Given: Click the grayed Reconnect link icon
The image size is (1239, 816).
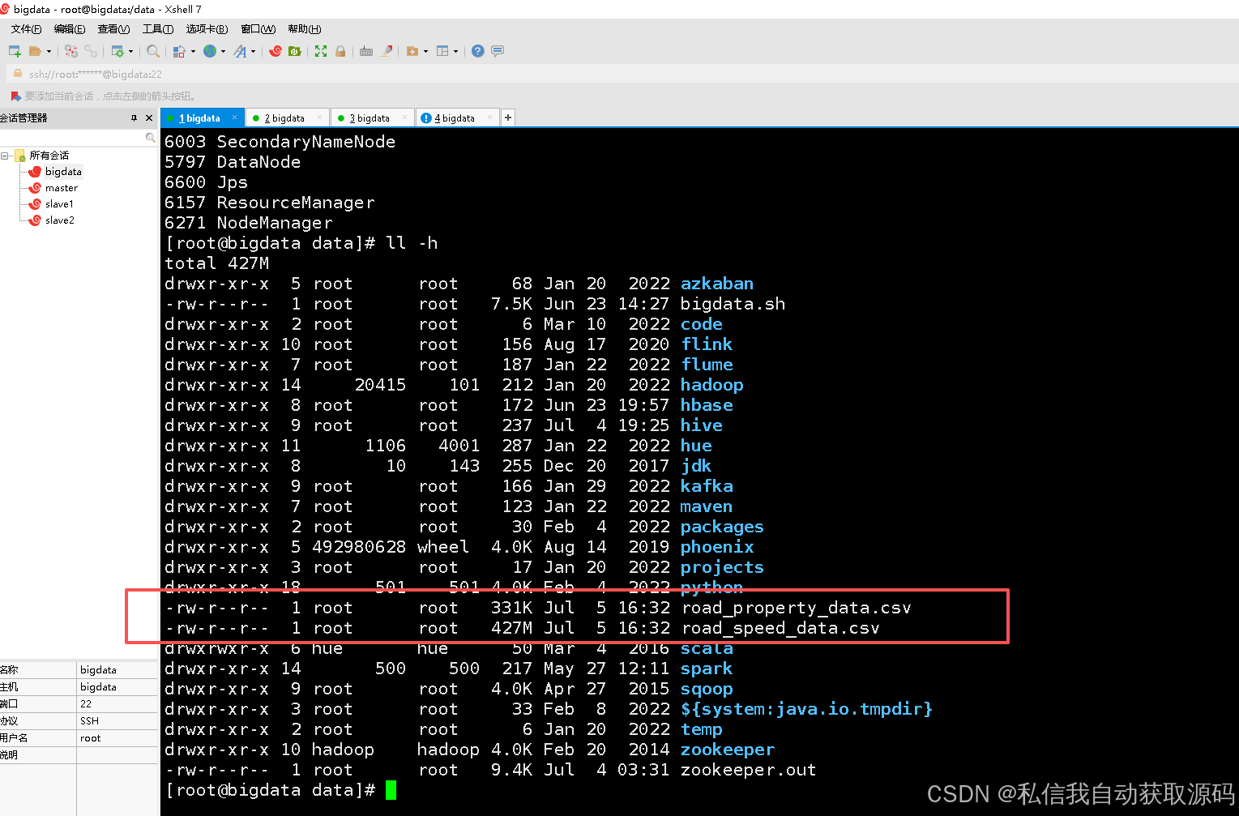Looking at the screenshot, I should pyautogui.click(x=91, y=51).
